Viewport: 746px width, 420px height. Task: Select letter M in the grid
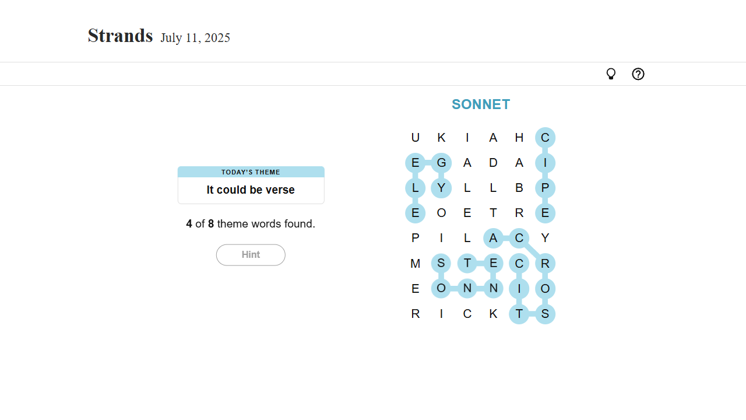tap(415, 264)
